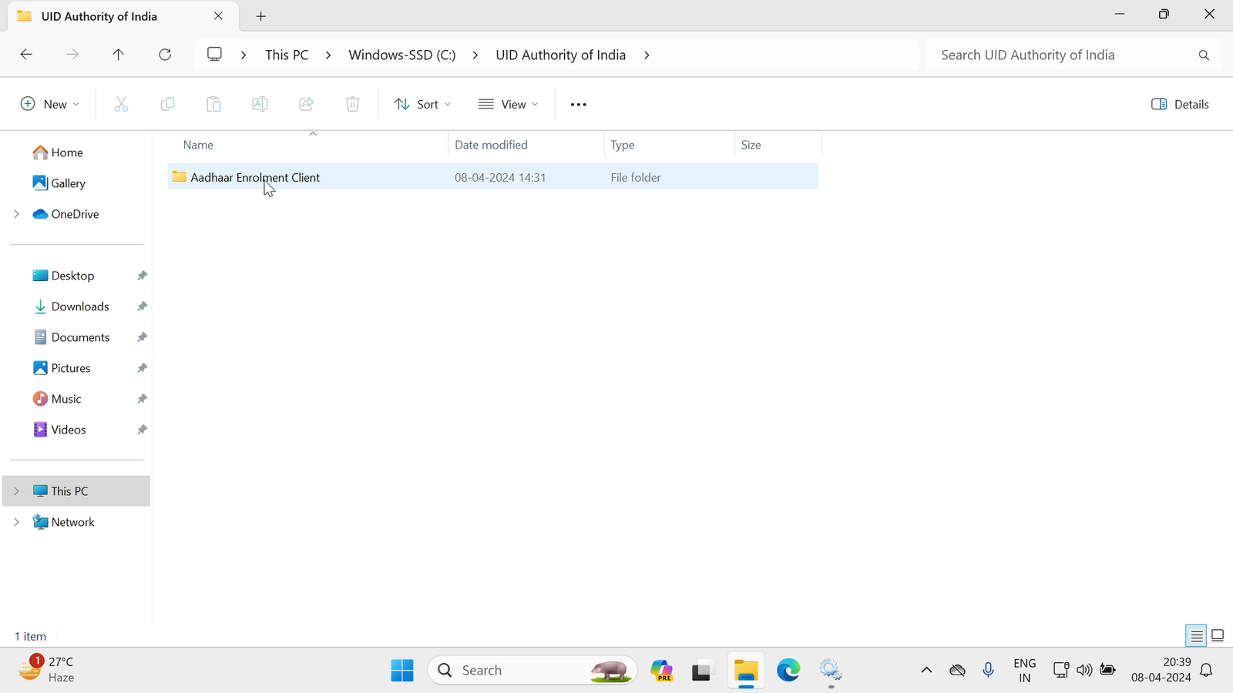Open the Sort options dropdown
This screenshot has width=1233, height=693.
422,104
